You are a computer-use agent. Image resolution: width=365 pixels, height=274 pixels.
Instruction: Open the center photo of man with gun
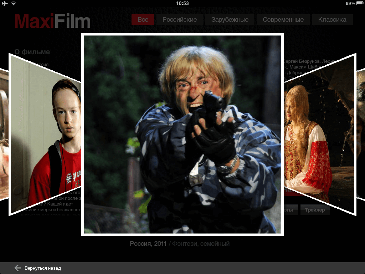(x=182, y=135)
